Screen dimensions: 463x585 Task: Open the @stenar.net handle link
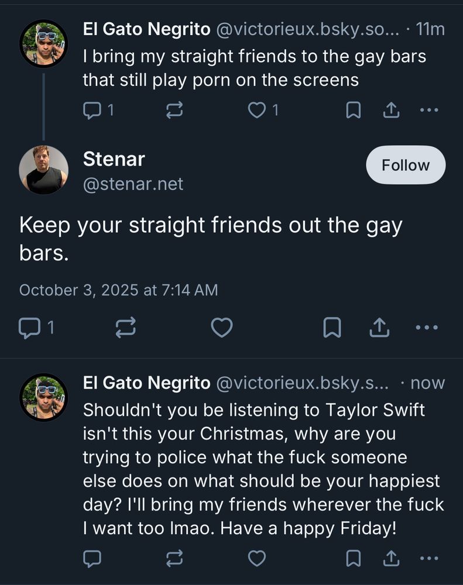coord(133,184)
